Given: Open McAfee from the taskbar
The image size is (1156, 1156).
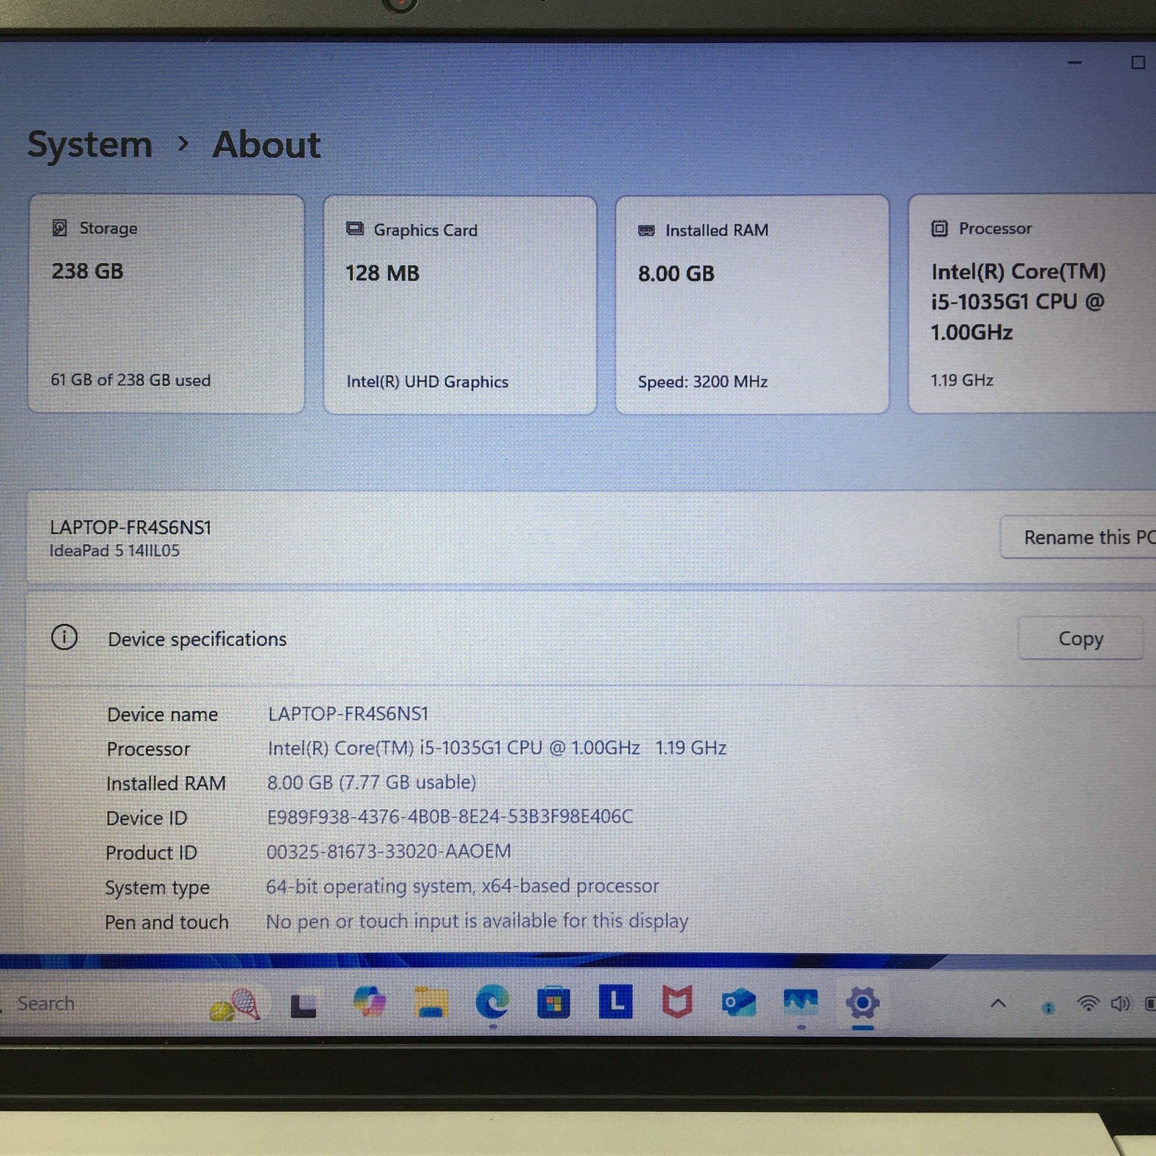Looking at the screenshot, I should pos(677,1002).
